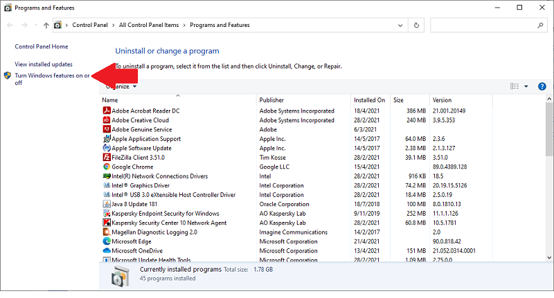Go to Control Panel Home
The width and height of the screenshot is (554, 298).
pyautogui.click(x=42, y=46)
